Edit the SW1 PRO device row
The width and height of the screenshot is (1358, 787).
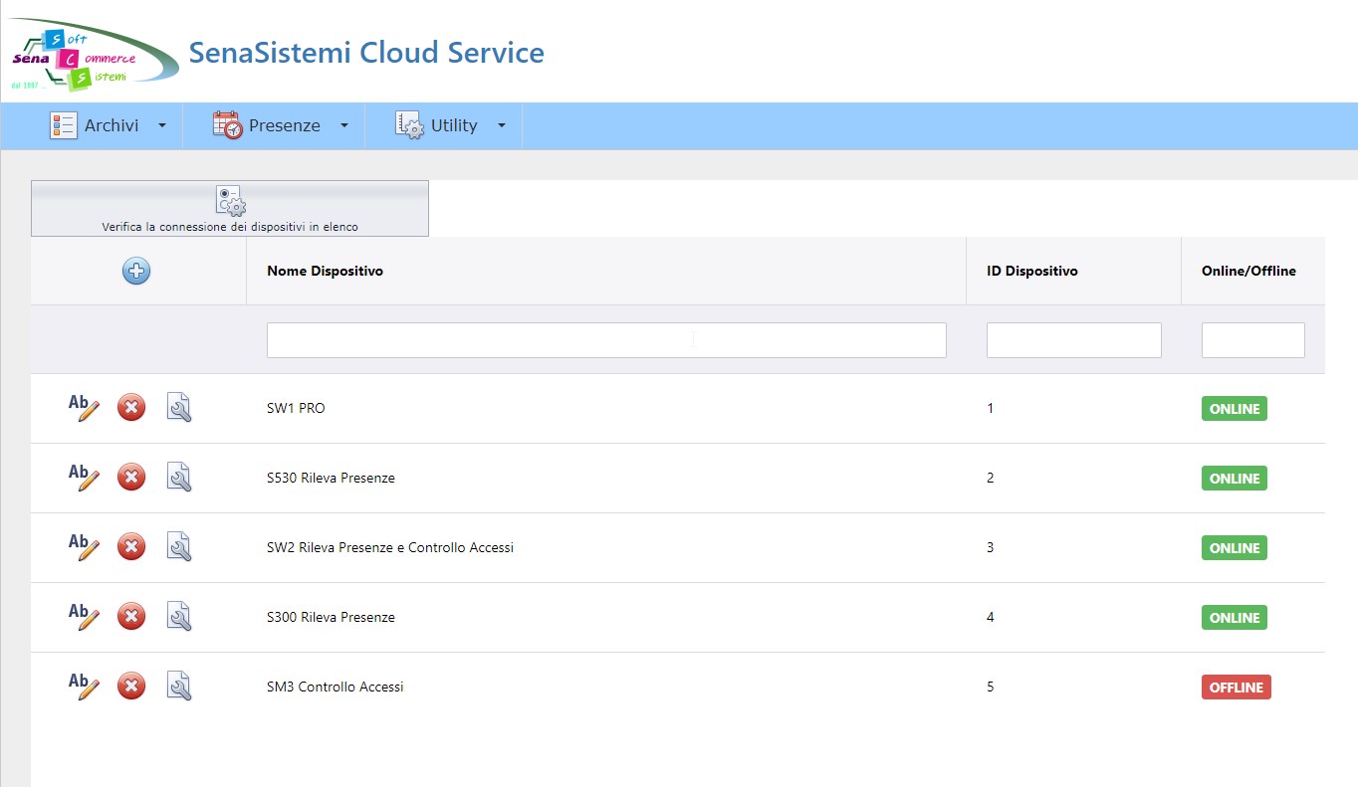pos(84,407)
